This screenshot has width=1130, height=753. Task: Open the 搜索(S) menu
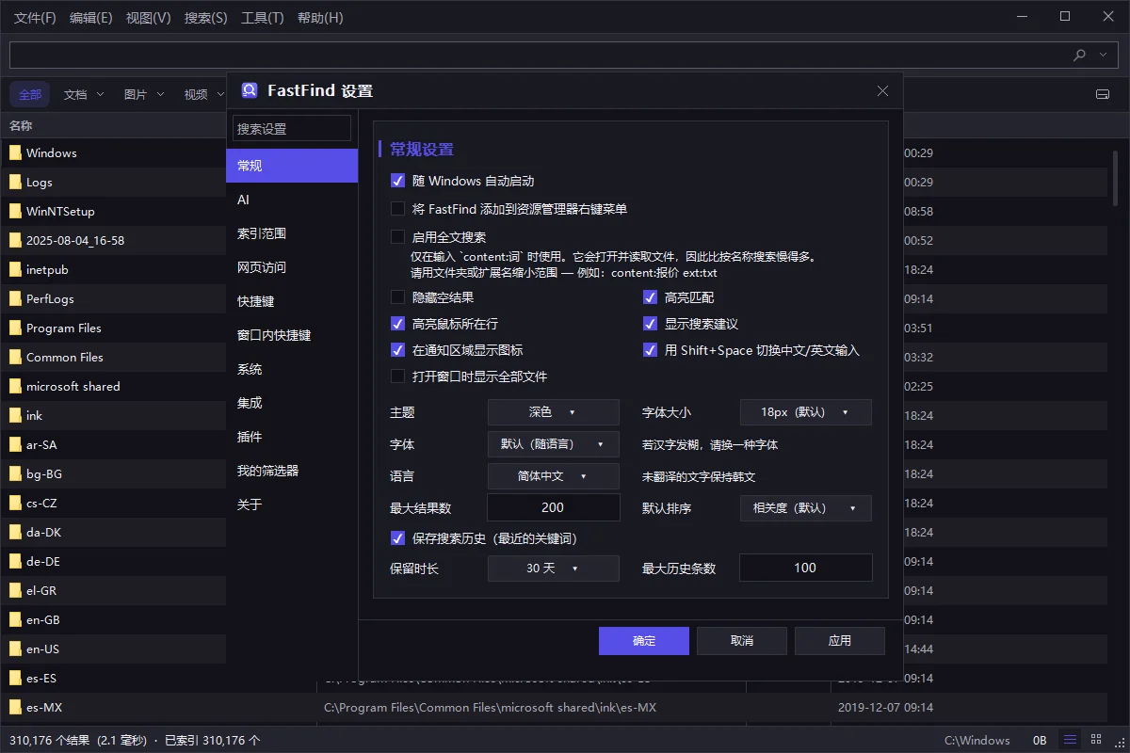pyautogui.click(x=206, y=18)
